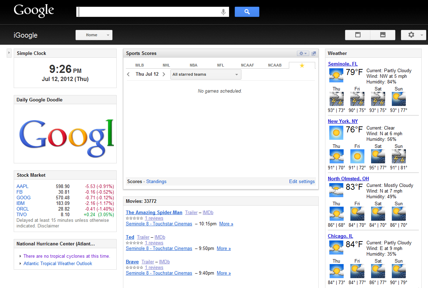Switch to the MLB tab
The height and width of the screenshot is (288, 428).
[140, 65]
